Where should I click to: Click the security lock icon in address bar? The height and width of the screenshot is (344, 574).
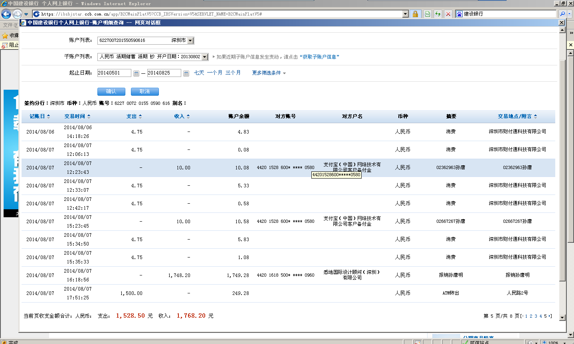click(x=415, y=14)
